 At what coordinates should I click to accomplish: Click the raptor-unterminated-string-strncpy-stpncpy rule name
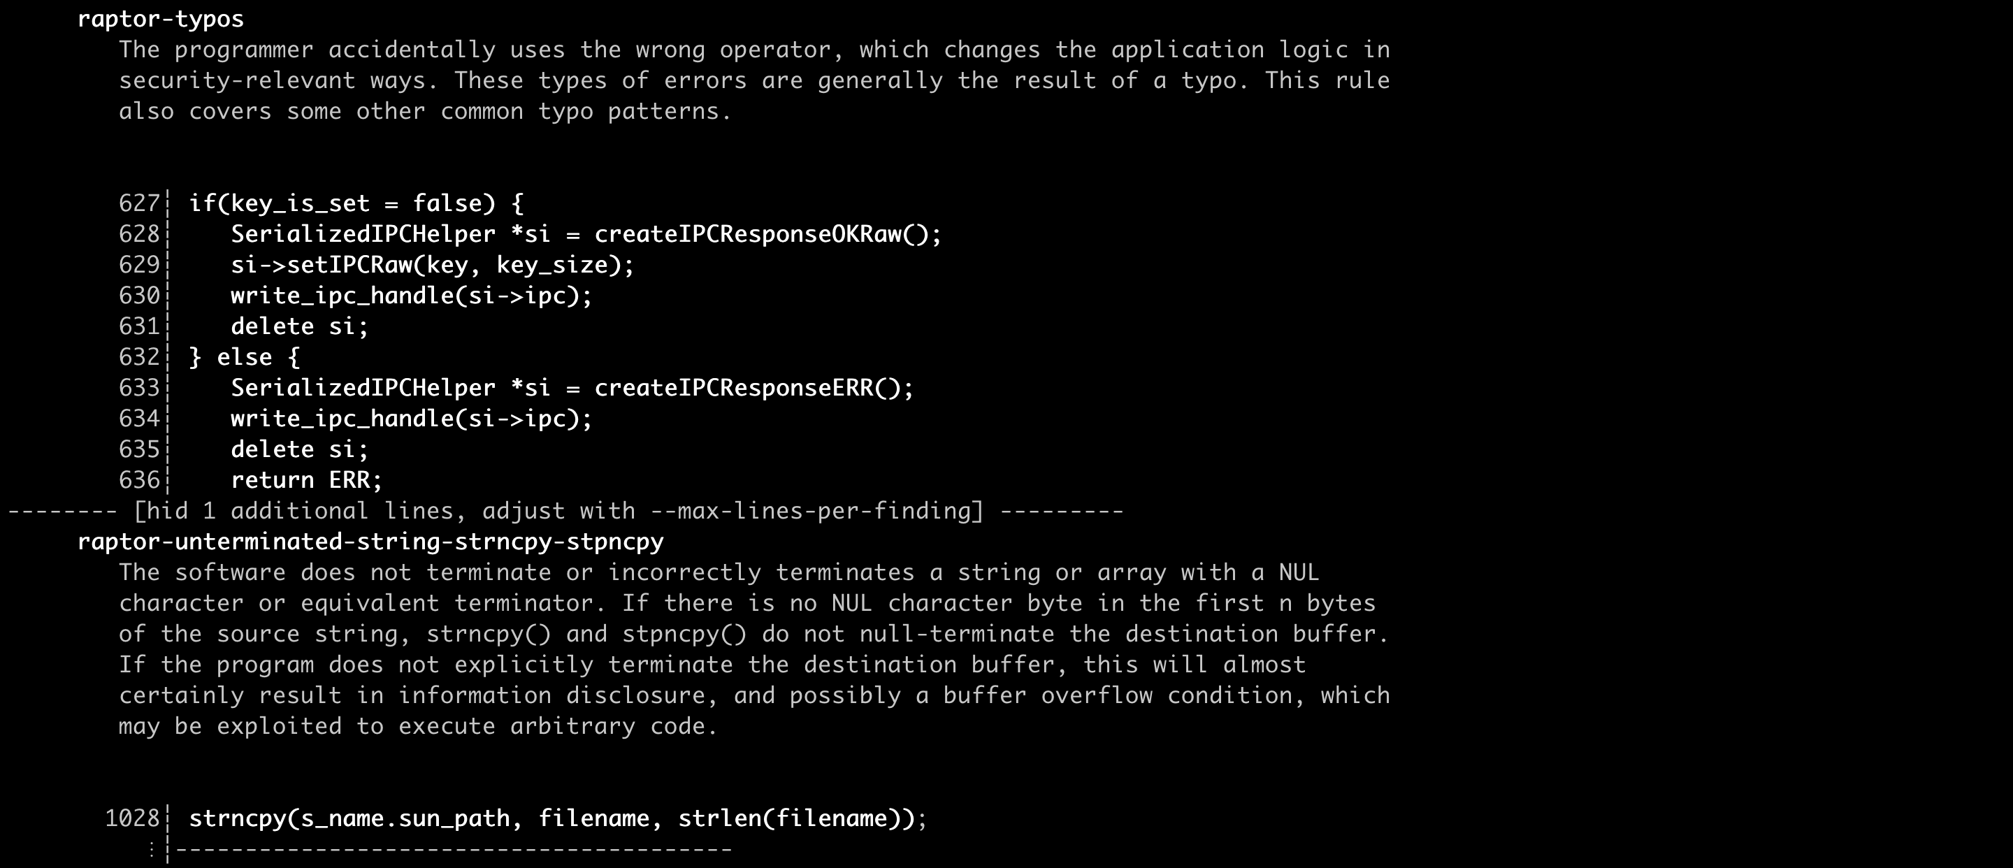370,542
